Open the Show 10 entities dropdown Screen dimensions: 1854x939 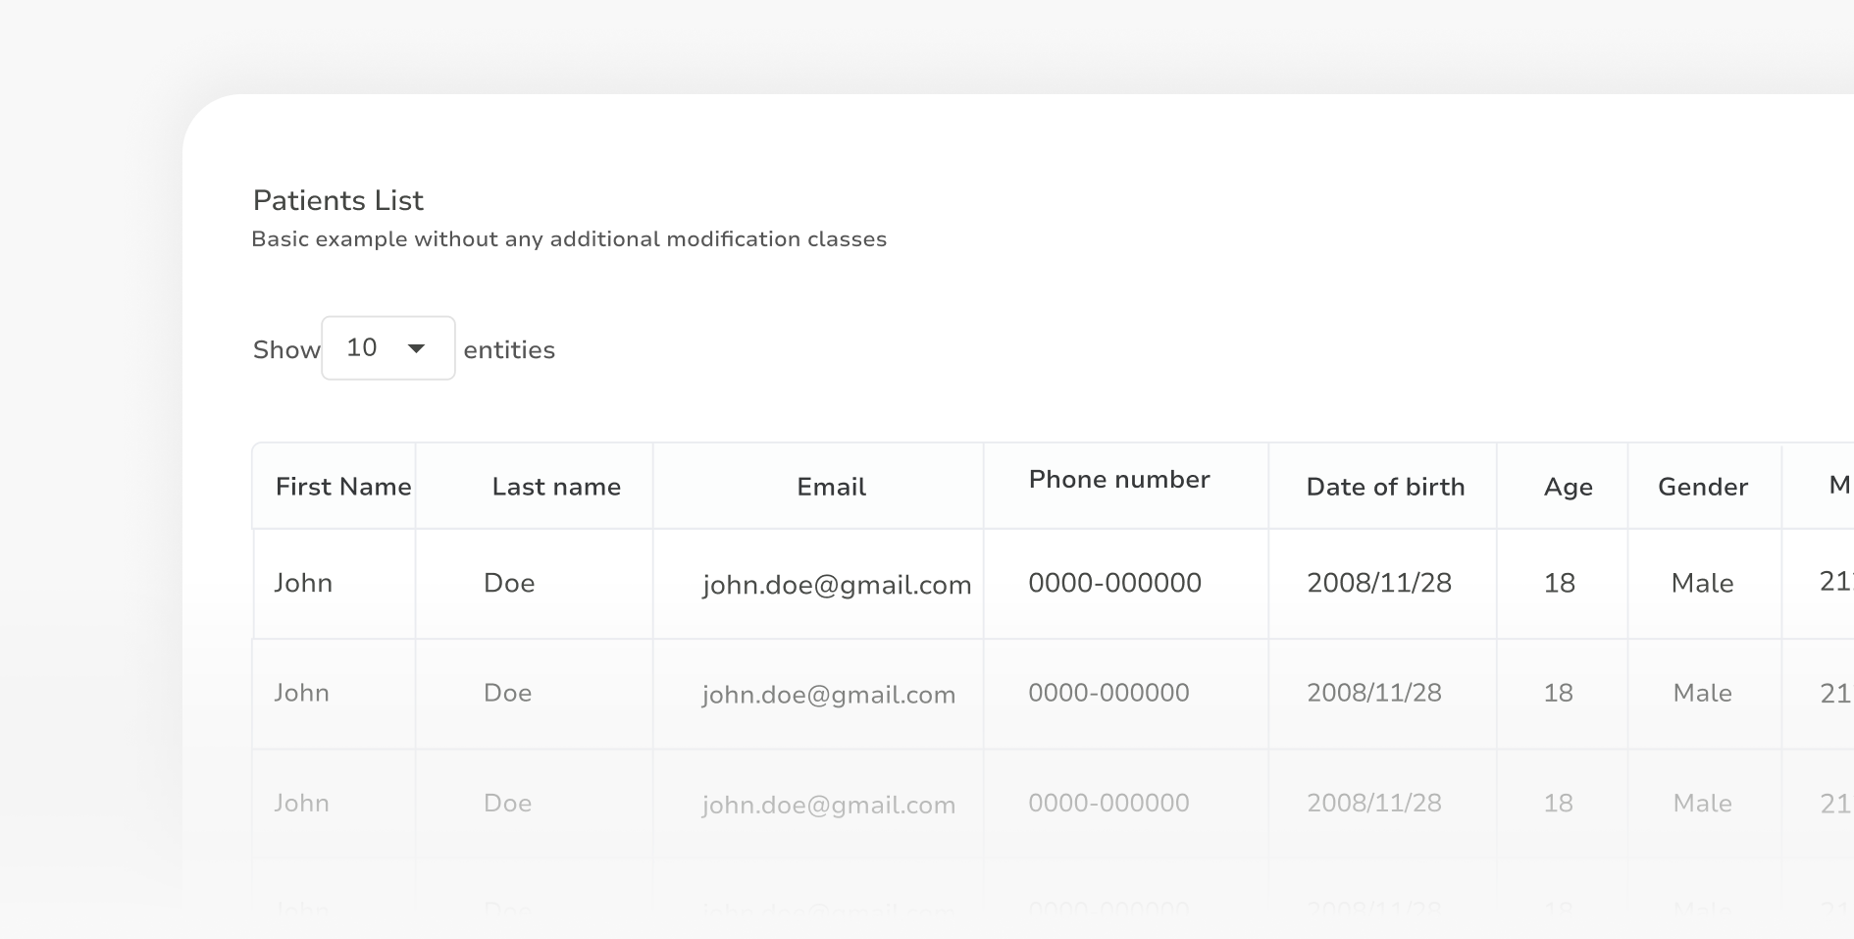387,348
